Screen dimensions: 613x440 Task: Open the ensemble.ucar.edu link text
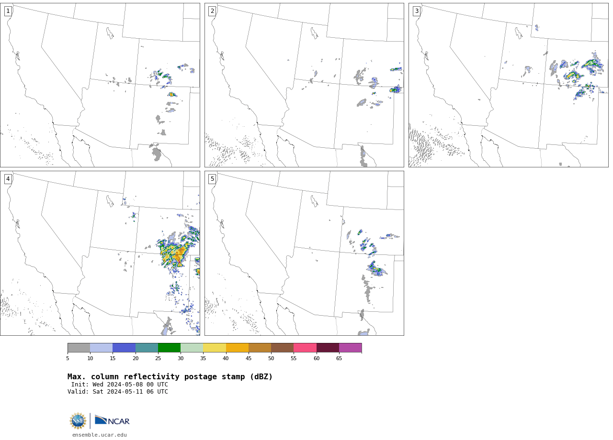pos(100,435)
